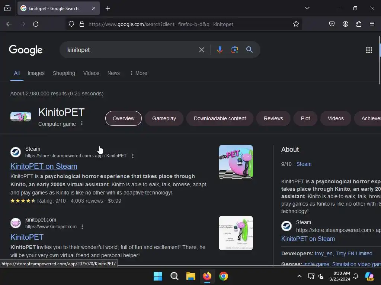The height and width of the screenshot is (285, 381).
Task: Switch to the News results tab
Action: click(x=113, y=73)
